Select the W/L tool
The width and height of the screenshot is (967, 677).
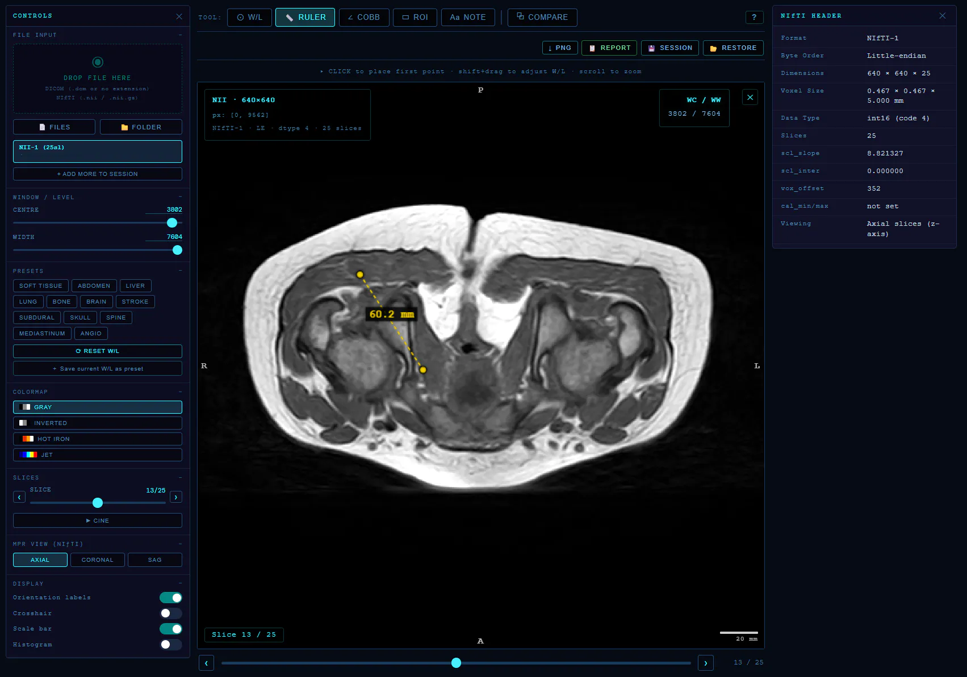[249, 18]
